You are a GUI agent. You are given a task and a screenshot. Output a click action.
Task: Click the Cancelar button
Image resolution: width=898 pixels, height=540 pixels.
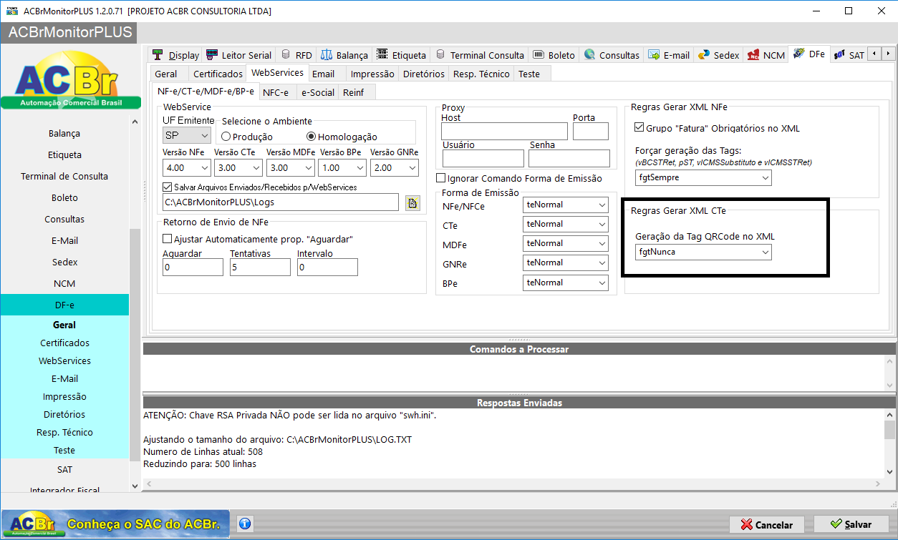(766, 524)
